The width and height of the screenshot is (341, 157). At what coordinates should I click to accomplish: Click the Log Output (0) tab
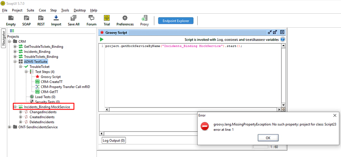(x=114, y=140)
